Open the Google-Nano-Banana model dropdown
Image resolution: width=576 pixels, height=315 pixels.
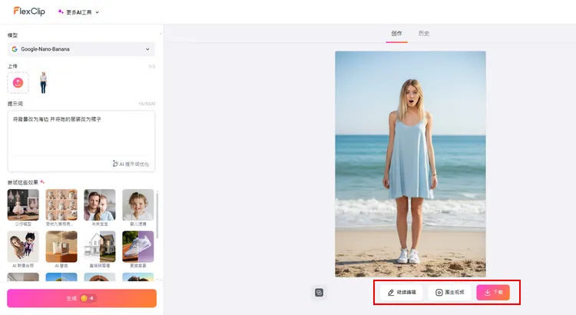point(81,49)
